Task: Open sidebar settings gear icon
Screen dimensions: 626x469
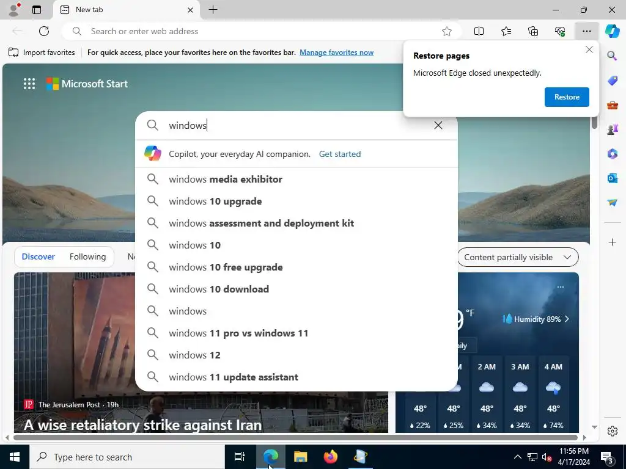Action: coord(612,431)
